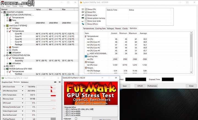Enable the Stress GPU(s) checkbox
Image resolution: width=198 pixels, height=120 pixels.
(x=86, y=24)
